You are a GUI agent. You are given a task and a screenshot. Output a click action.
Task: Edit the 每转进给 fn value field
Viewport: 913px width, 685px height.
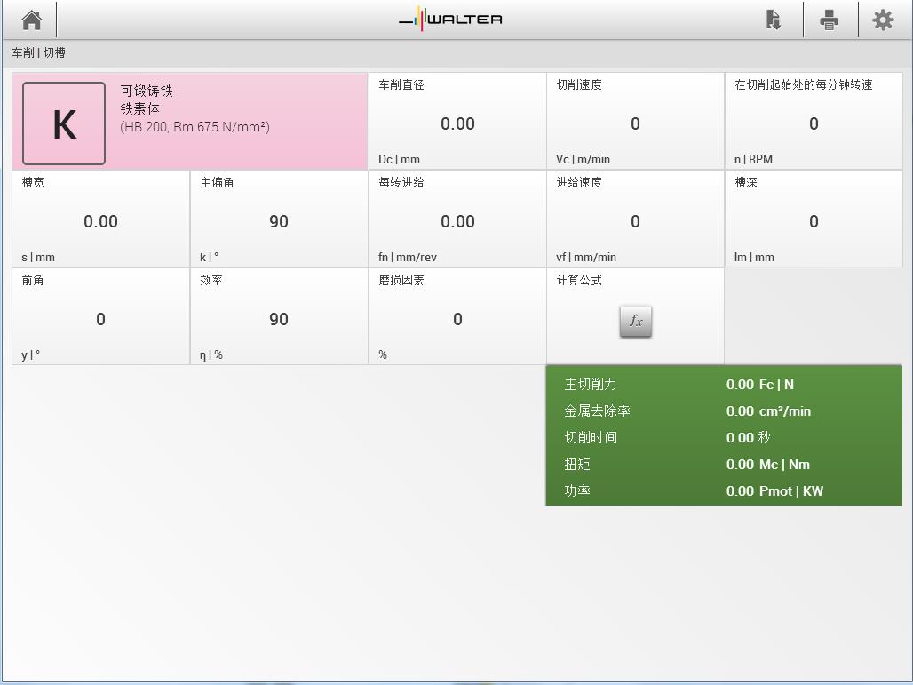tap(457, 219)
